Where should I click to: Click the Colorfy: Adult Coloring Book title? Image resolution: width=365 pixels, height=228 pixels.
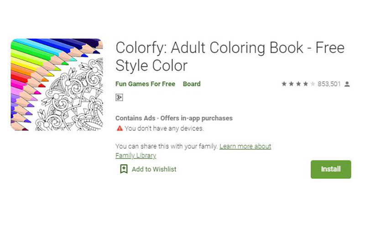click(230, 57)
